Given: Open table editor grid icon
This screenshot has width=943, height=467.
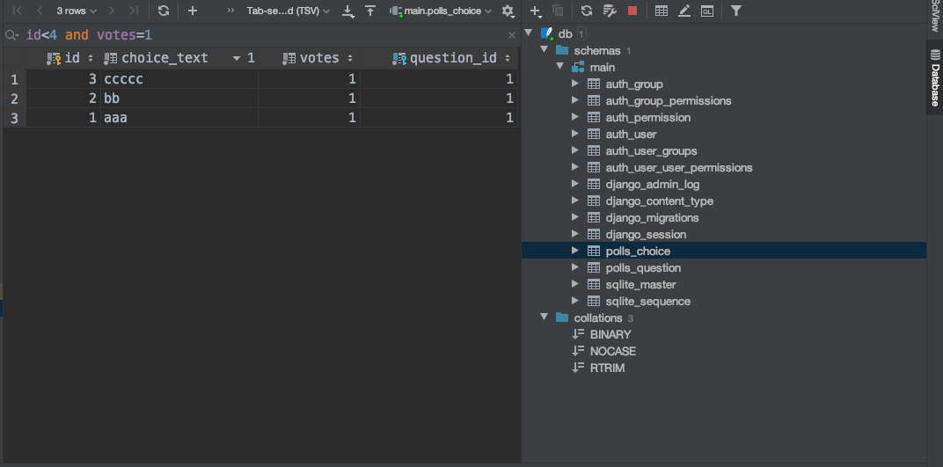Looking at the screenshot, I should (x=662, y=11).
